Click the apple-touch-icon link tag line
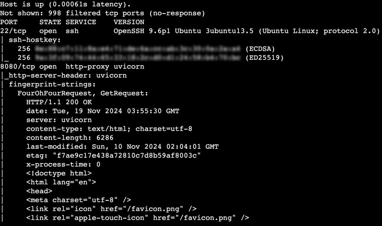The image size is (382, 226). pos(137,218)
